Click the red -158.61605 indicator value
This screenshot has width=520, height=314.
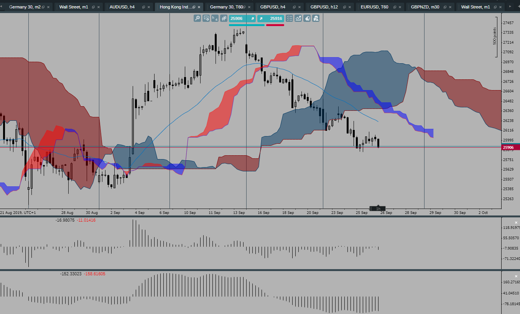94,274
